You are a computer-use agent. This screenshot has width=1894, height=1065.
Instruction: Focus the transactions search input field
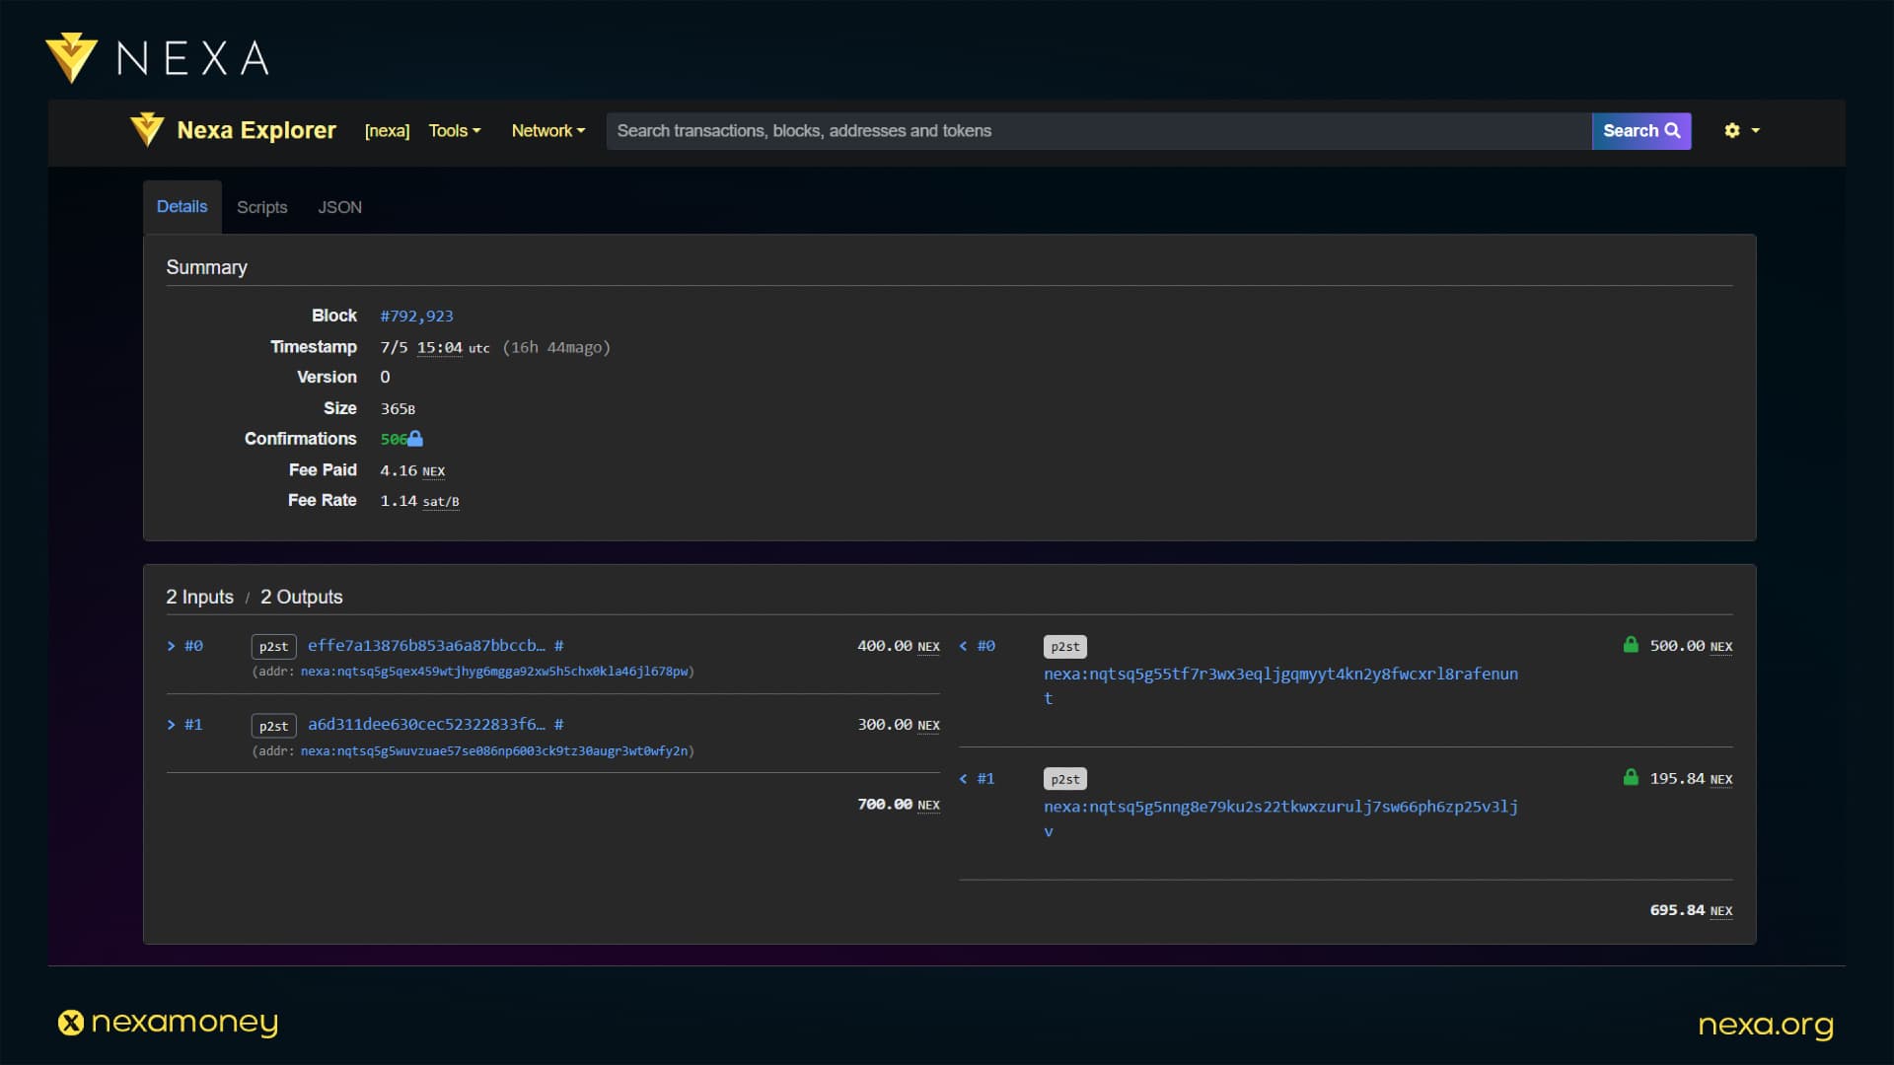pos(1099,130)
